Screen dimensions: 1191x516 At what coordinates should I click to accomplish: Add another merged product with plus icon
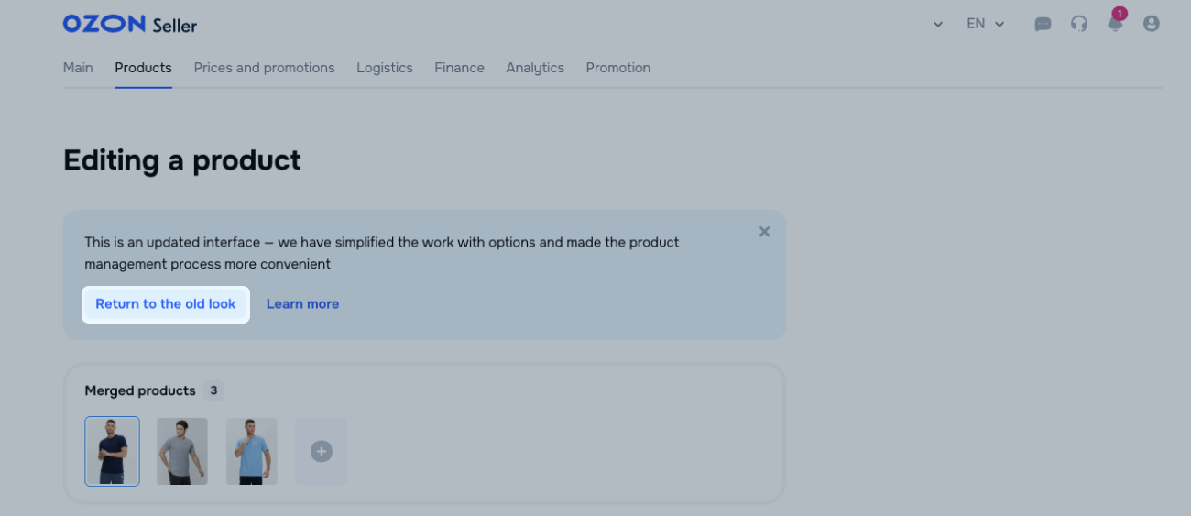click(321, 451)
